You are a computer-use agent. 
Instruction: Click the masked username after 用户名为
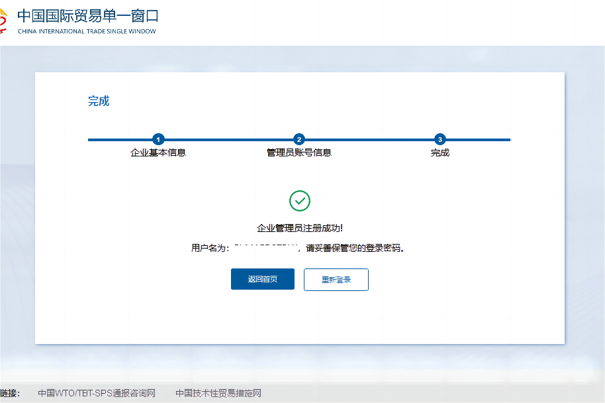(x=266, y=247)
